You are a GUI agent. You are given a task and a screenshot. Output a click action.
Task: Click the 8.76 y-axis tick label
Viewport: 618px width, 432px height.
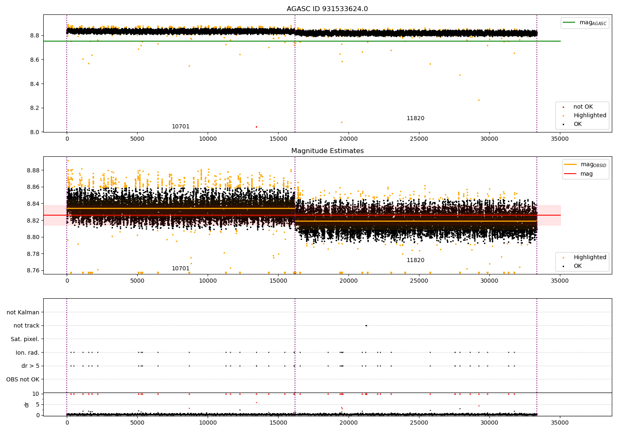click(x=33, y=270)
